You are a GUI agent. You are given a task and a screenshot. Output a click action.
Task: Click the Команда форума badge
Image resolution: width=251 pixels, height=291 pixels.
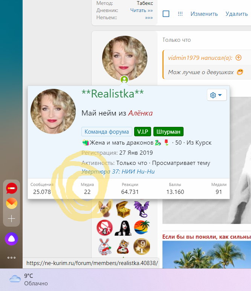coord(107,132)
